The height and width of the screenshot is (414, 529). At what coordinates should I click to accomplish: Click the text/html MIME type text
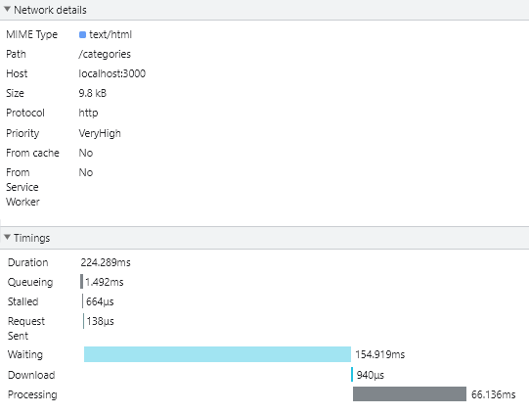pos(110,34)
